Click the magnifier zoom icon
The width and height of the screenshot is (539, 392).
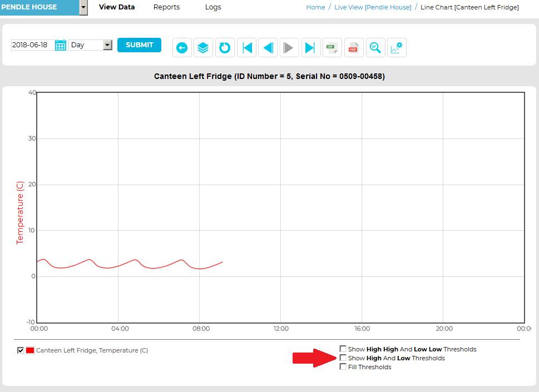click(x=375, y=48)
